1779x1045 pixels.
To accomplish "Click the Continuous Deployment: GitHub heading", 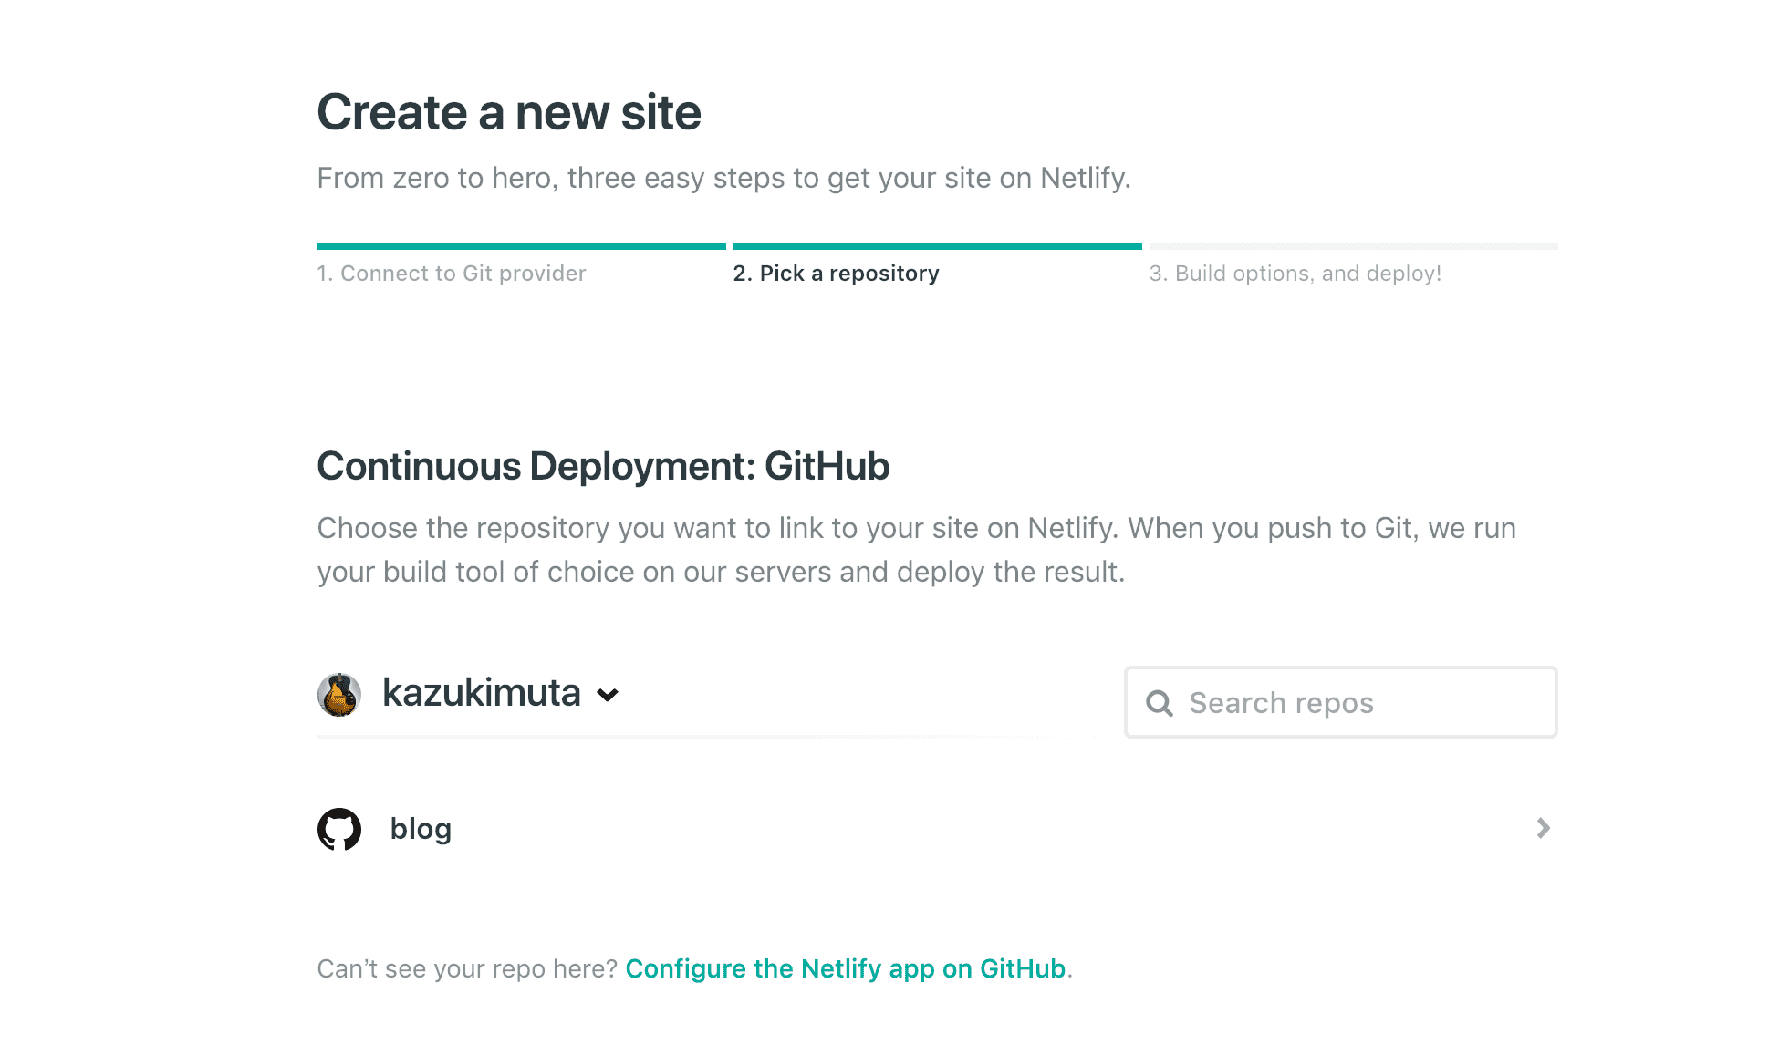I will click(x=603, y=466).
